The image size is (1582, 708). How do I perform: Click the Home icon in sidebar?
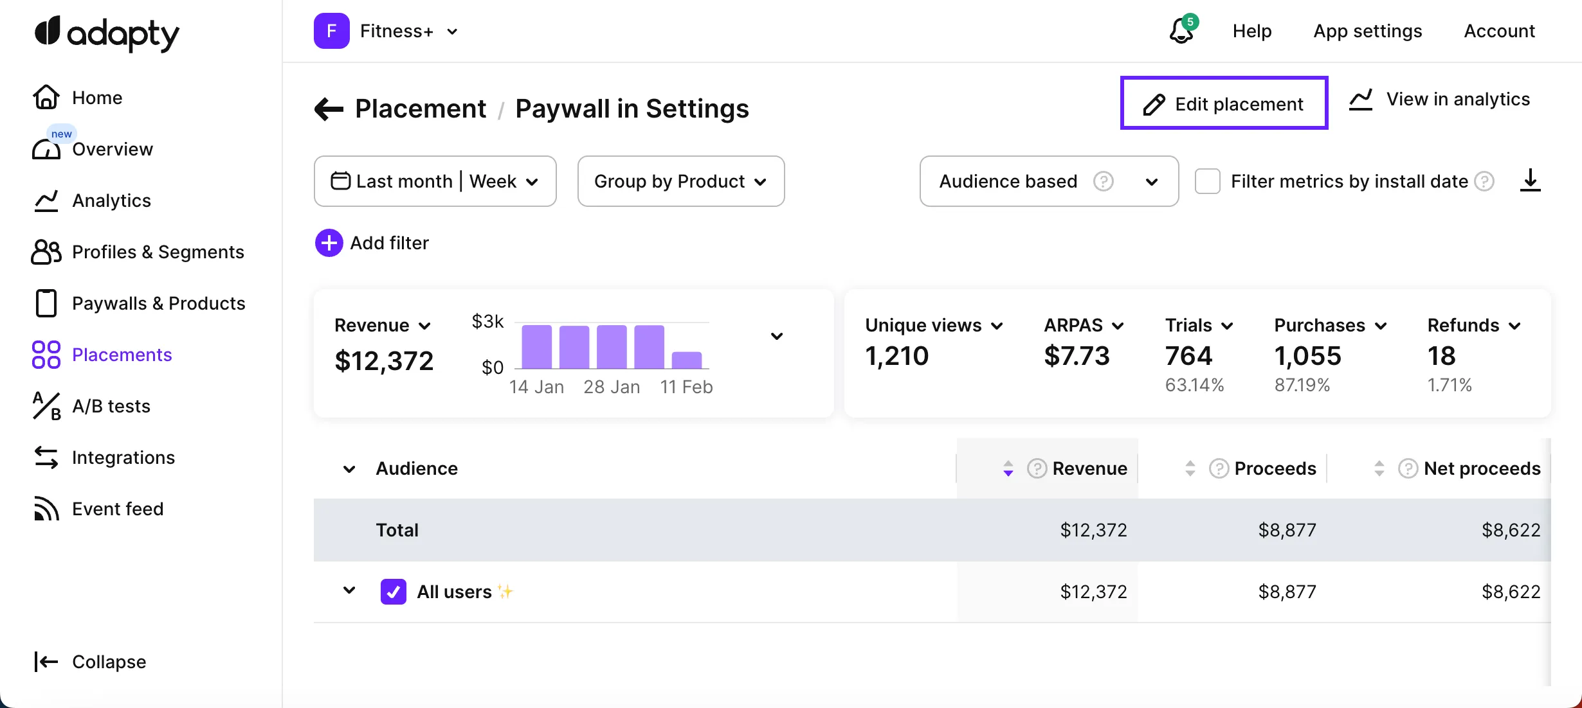pyautogui.click(x=46, y=98)
